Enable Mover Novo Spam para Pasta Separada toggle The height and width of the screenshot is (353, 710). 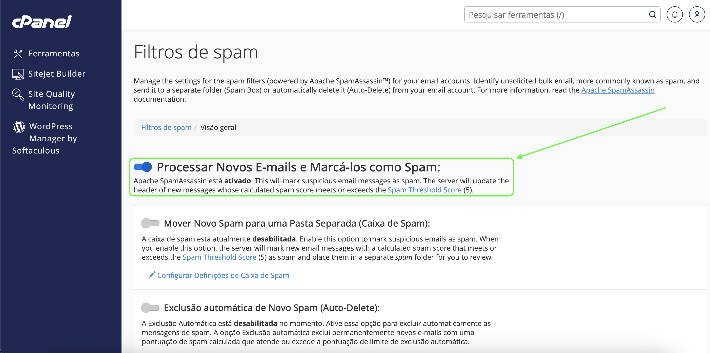[150, 223]
